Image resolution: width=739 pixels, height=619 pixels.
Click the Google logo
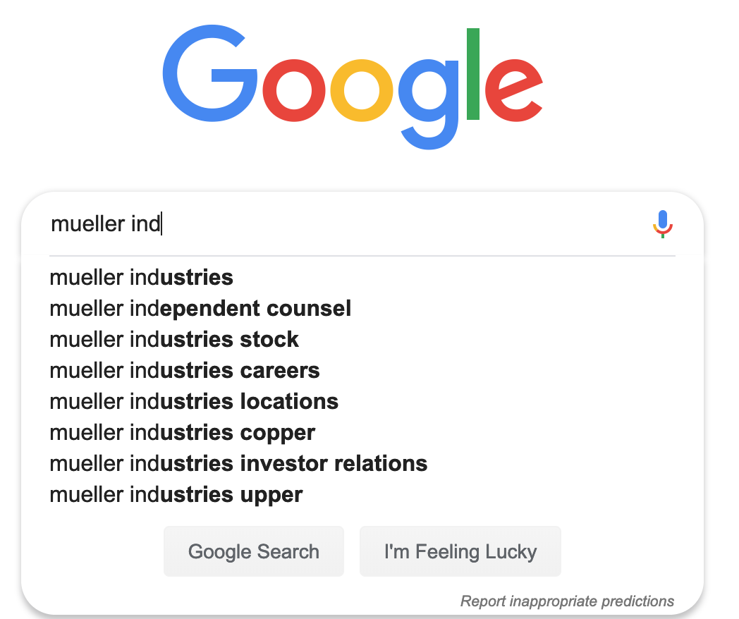[353, 87]
